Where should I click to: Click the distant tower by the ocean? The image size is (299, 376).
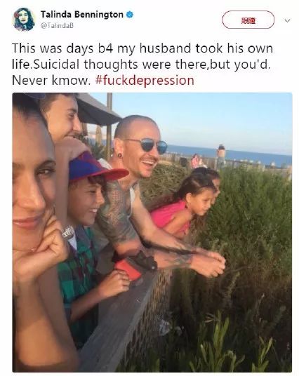click(x=221, y=157)
